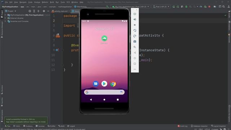Open Project panel settings gear

pyautogui.click(x=44, y=11)
